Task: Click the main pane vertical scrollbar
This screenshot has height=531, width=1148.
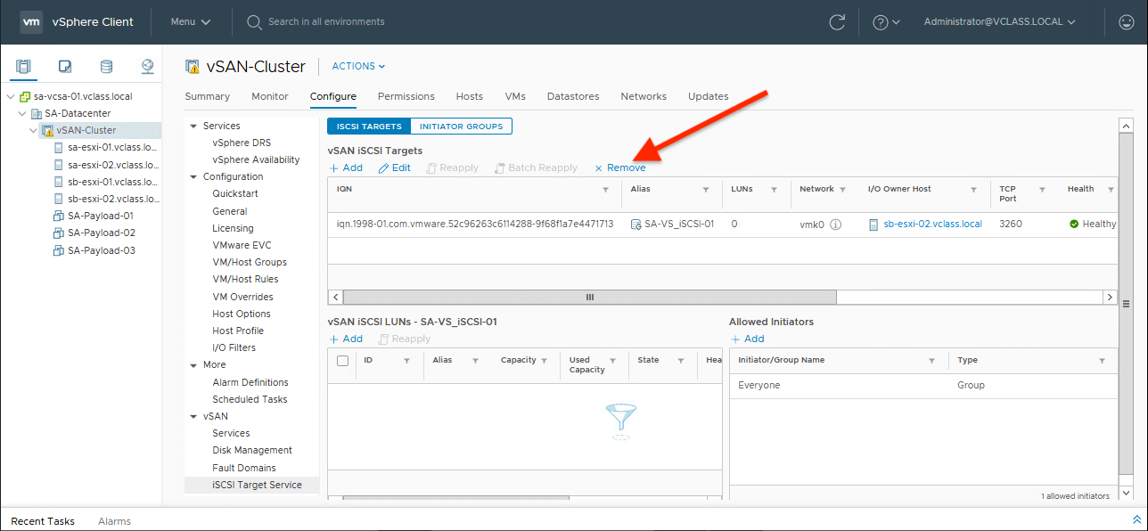Action: pyautogui.click(x=1126, y=304)
